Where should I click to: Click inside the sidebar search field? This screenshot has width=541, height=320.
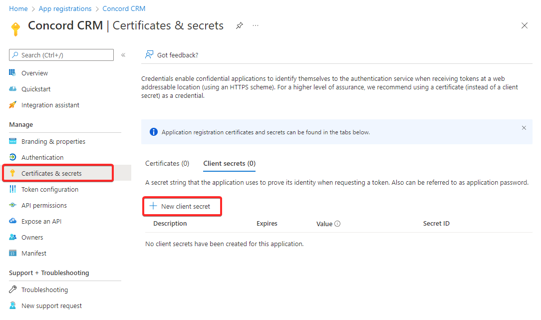tap(61, 55)
